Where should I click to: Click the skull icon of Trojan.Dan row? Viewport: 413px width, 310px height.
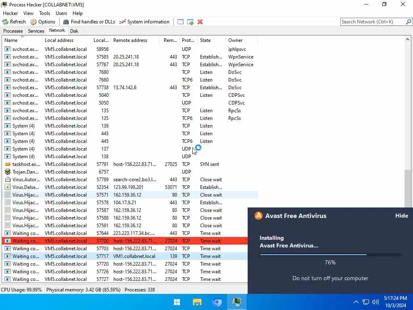(8, 172)
